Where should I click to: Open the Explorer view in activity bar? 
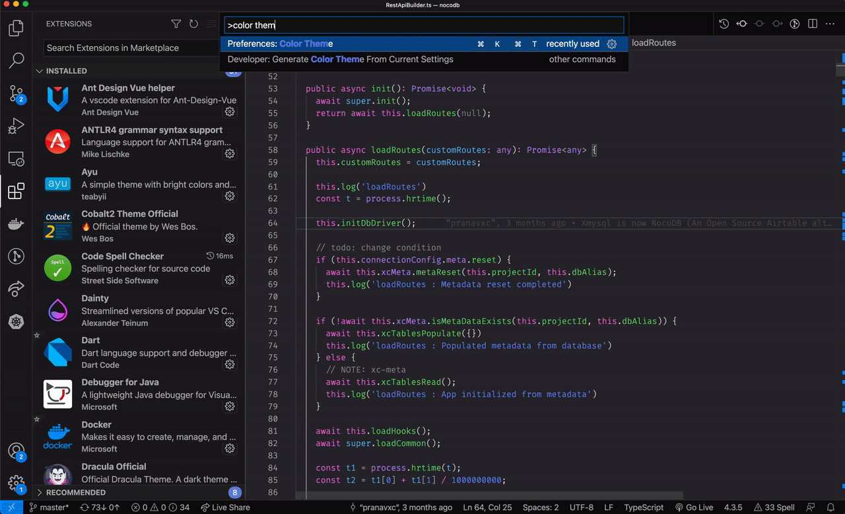[x=17, y=28]
